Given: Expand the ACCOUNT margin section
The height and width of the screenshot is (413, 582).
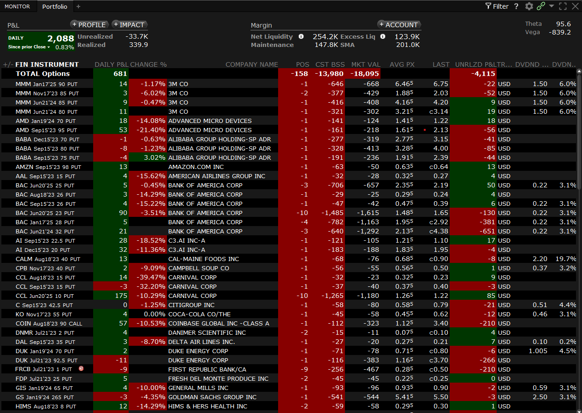Looking at the screenshot, I should (399, 25).
